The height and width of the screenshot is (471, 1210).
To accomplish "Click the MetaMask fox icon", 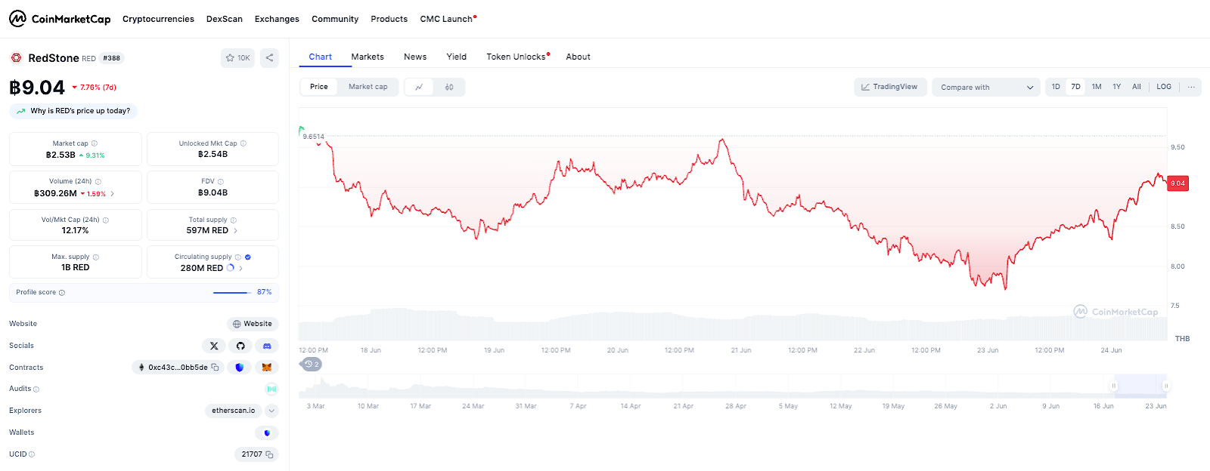I will [x=266, y=368].
